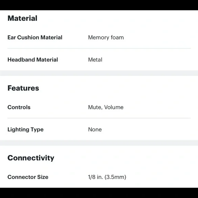Click divider line below Controls row
Screen dimensions: 198x198
click(99, 118)
